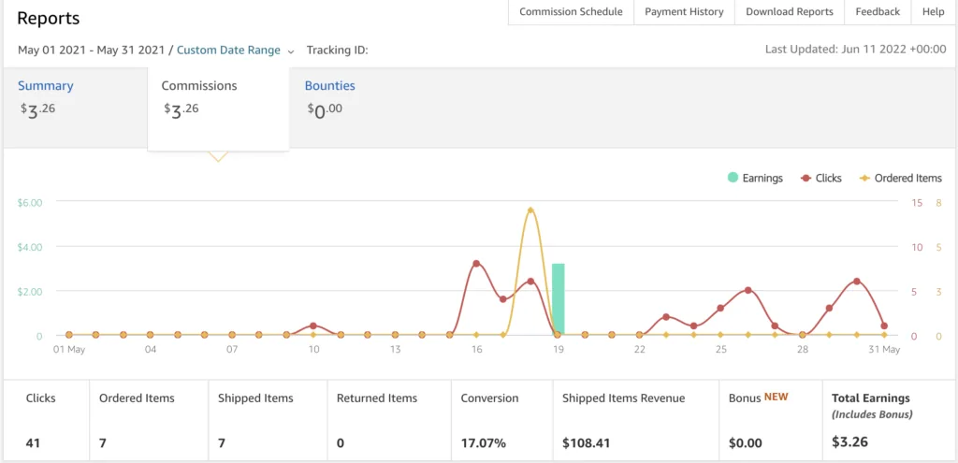Switch to the Bounties tab
The height and width of the screenshot is (463, 958).
pyautogui.click(x=330, y=85)
